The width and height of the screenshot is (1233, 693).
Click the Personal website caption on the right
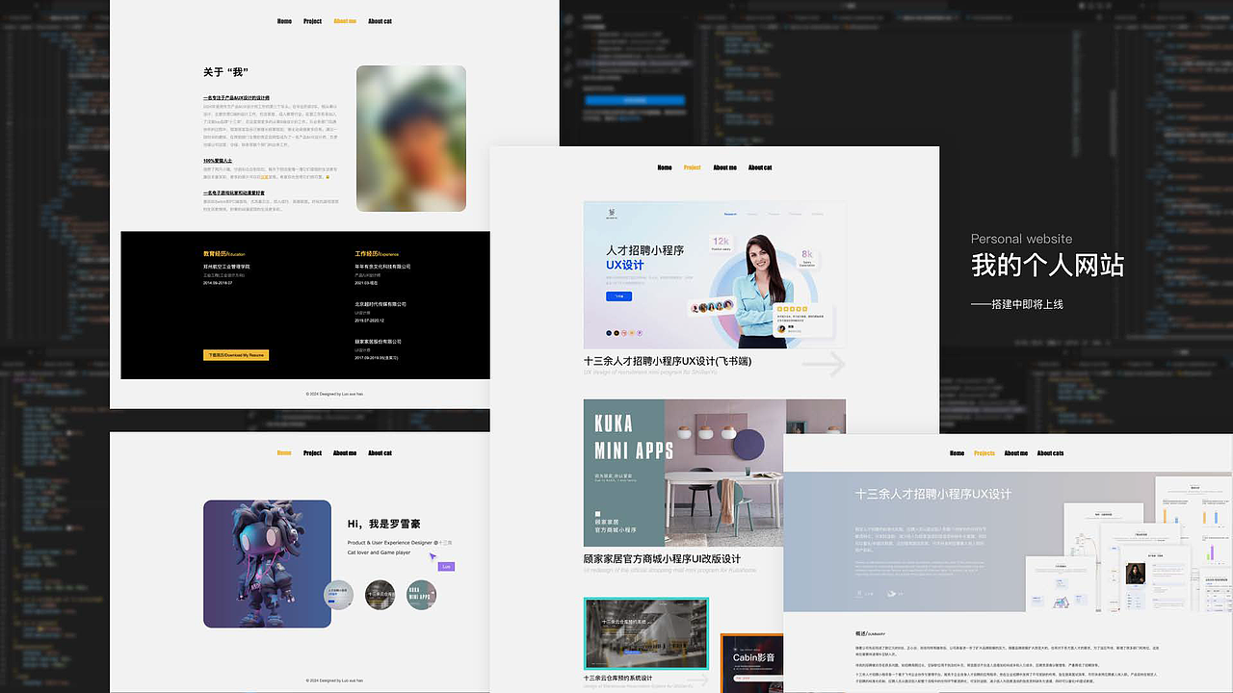click(x=1021, y=239)
